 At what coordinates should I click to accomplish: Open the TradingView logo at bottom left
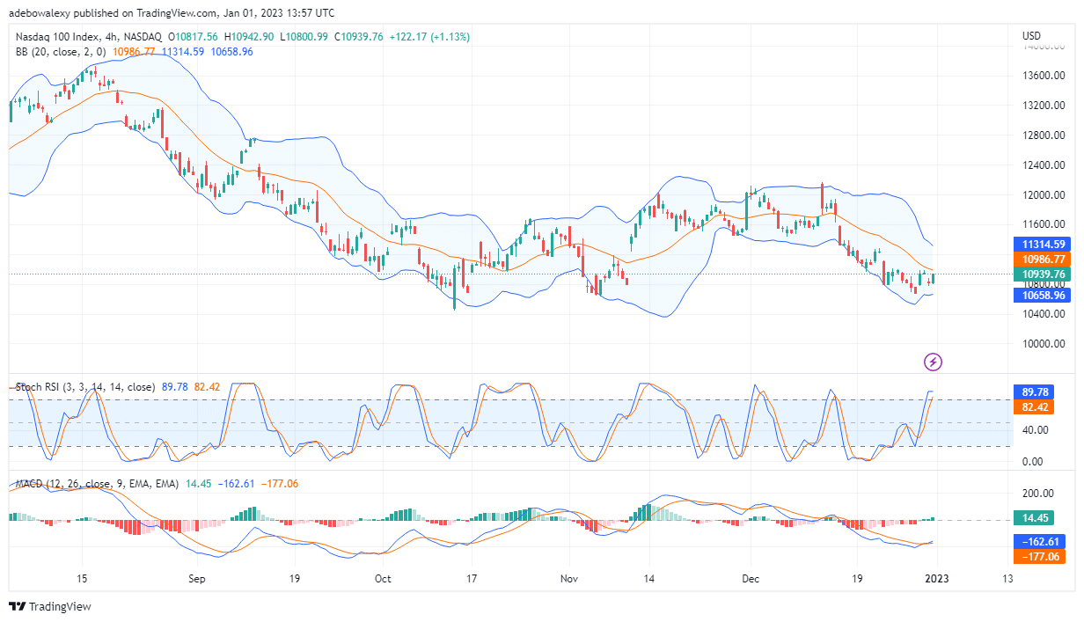click(x=50, y=606)
